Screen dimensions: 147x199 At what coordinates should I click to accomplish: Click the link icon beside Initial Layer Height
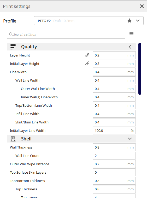pyautogui.click(x=87, y=64)
